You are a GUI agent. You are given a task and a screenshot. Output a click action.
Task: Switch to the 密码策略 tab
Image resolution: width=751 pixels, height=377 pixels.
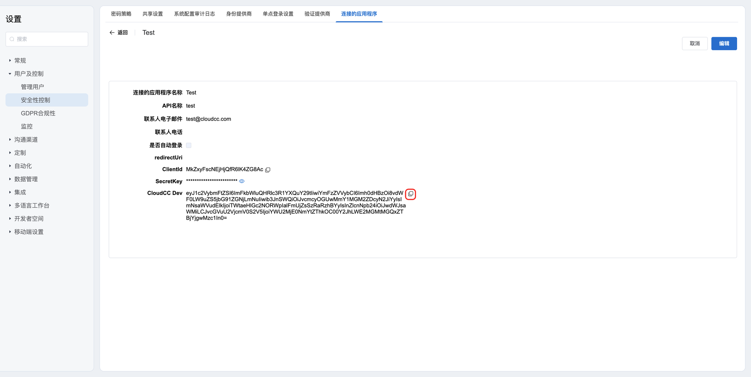121,14
